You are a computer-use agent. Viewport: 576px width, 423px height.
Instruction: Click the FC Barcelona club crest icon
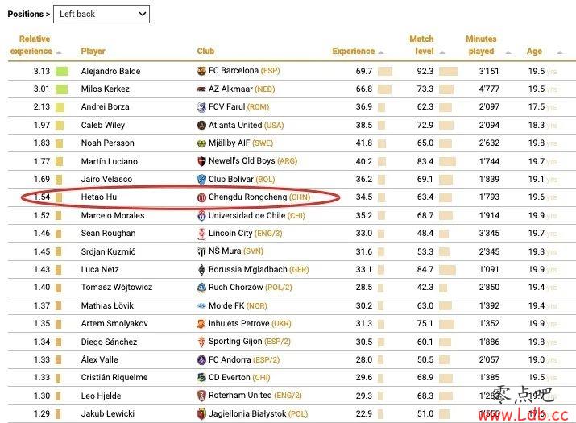[201, 71]
